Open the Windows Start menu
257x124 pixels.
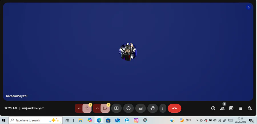tap(4, 120)
